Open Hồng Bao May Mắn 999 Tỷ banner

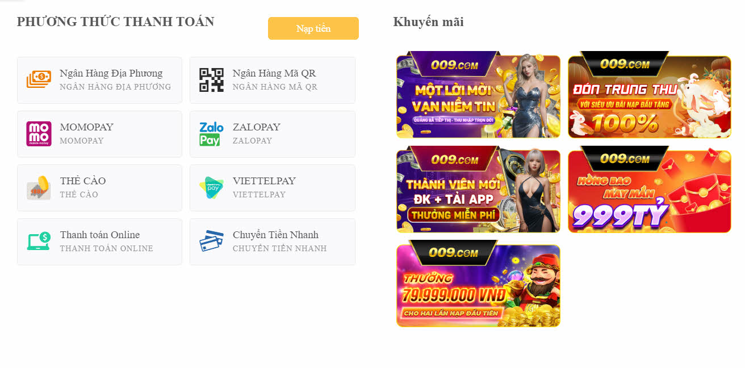[650, 189]
